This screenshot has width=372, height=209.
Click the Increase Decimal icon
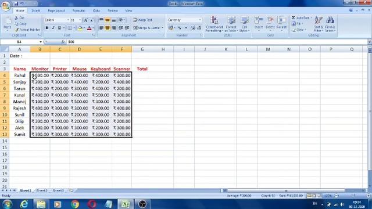tap(193, 28)
